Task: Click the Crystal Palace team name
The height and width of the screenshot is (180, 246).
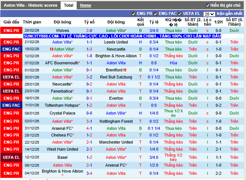Action: 63,113
